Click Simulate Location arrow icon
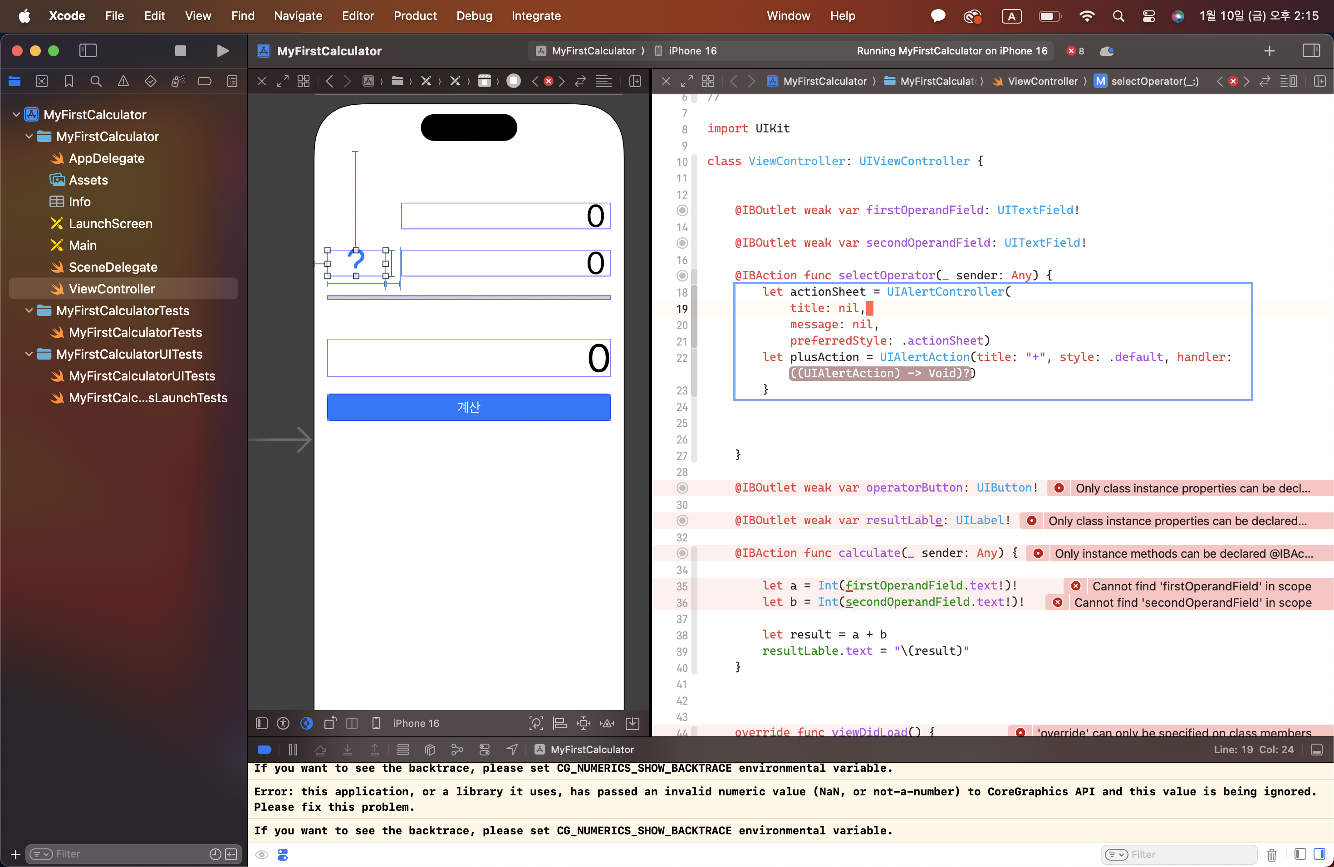 point(512,750)
